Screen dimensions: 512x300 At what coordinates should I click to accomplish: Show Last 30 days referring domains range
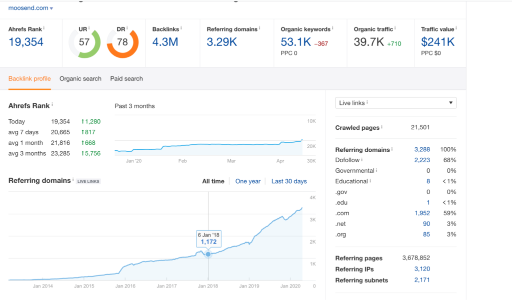[x=289, y=181]
